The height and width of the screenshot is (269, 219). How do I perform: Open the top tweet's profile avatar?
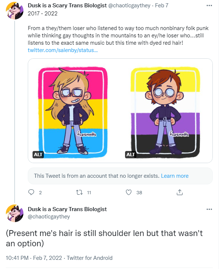pos(15,11)
